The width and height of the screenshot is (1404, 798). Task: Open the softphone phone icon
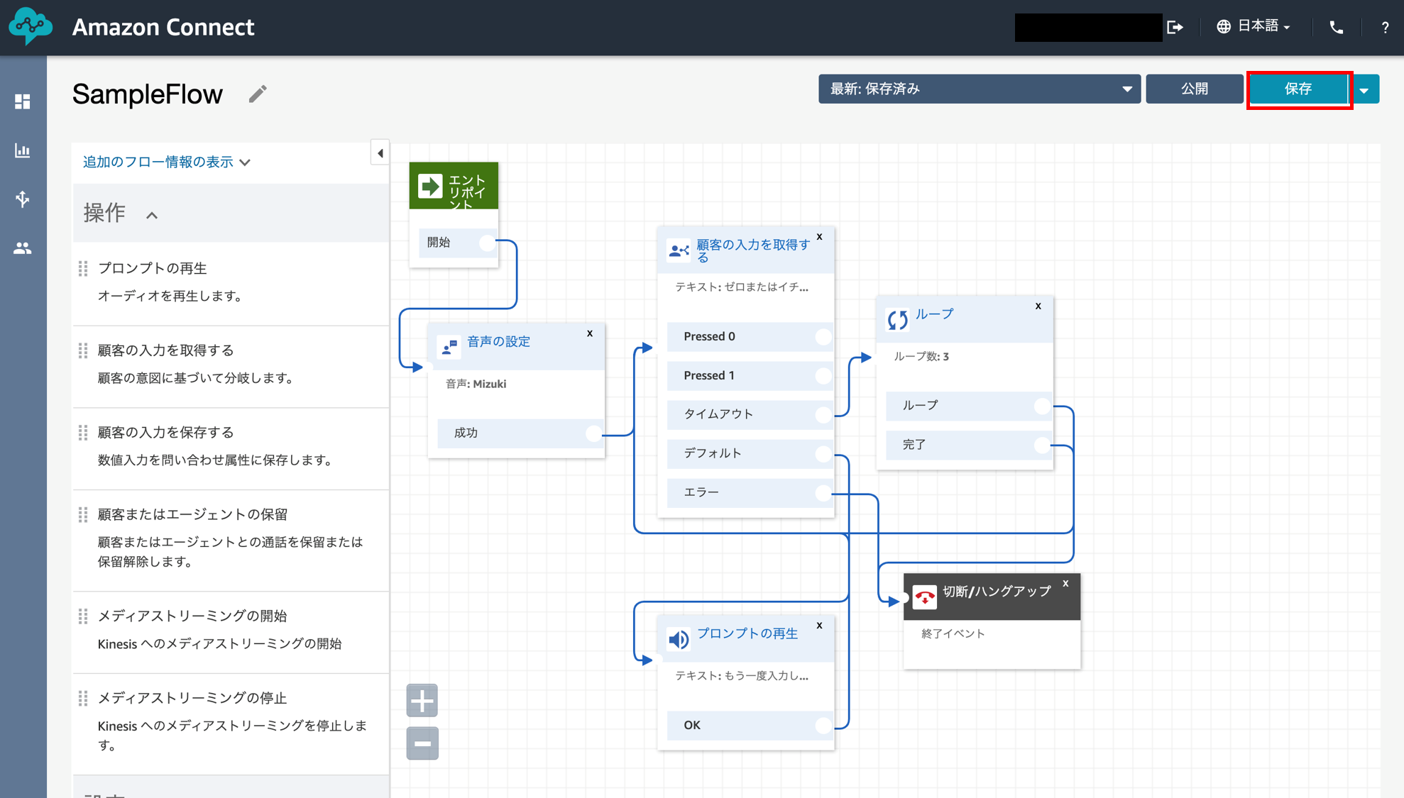click(x=1337, y=27)
